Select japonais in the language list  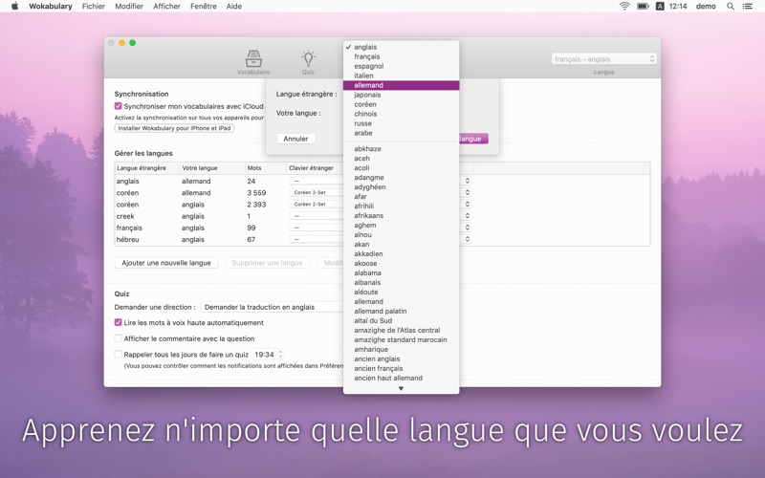(x=401, y=95)
